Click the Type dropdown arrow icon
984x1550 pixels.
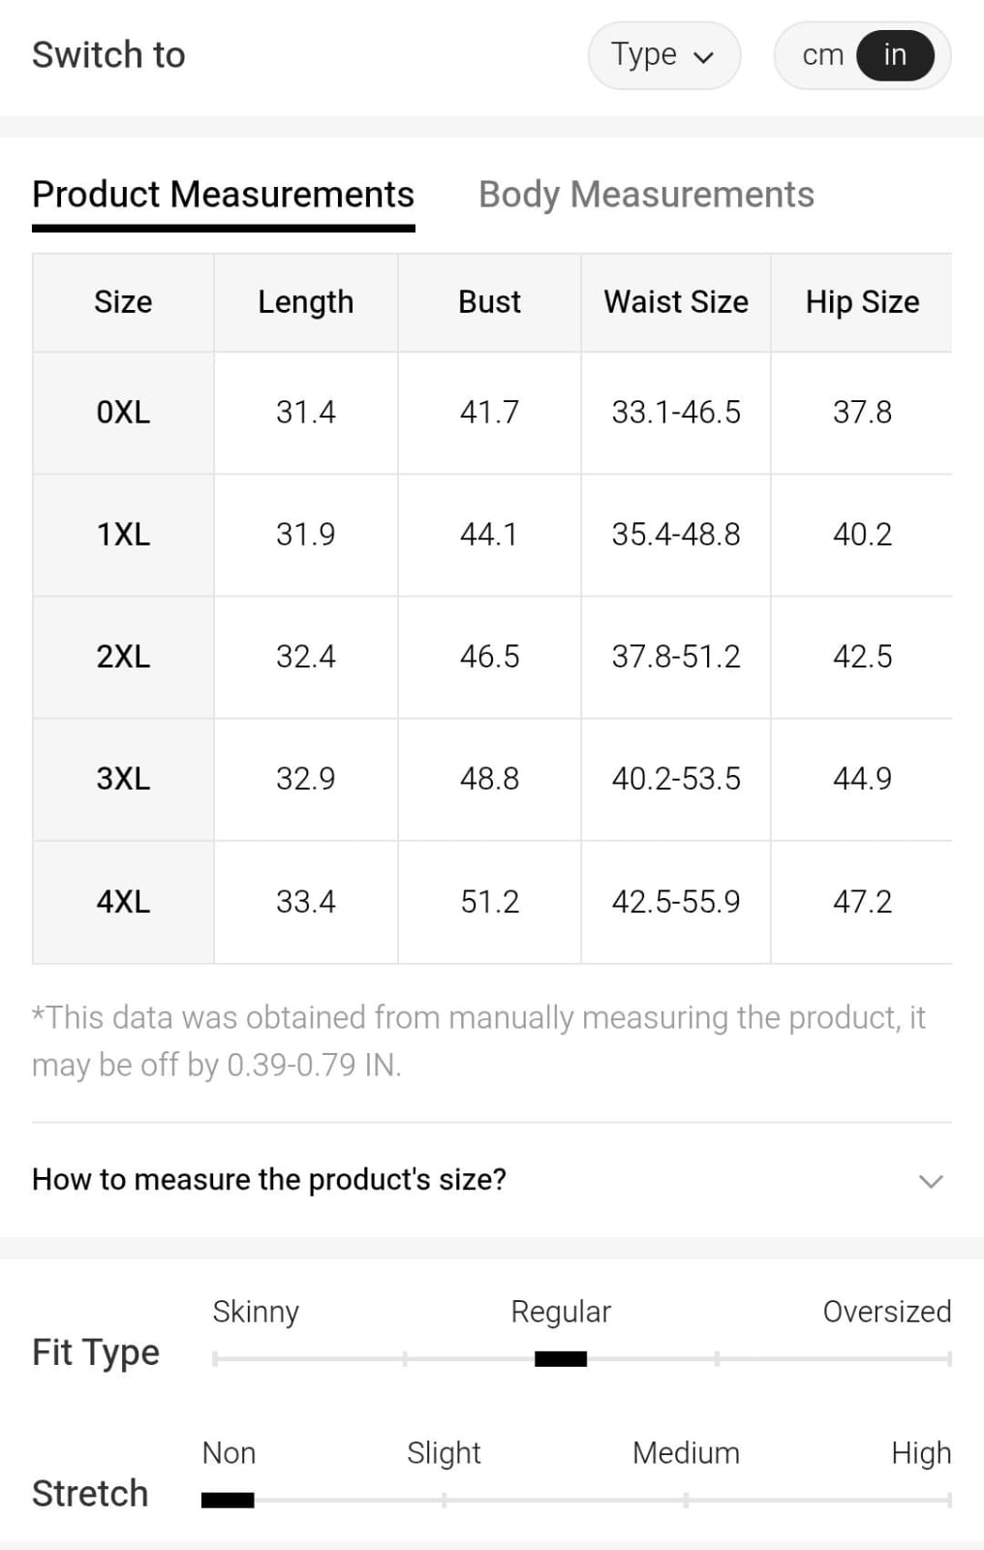tap(704, 57)
